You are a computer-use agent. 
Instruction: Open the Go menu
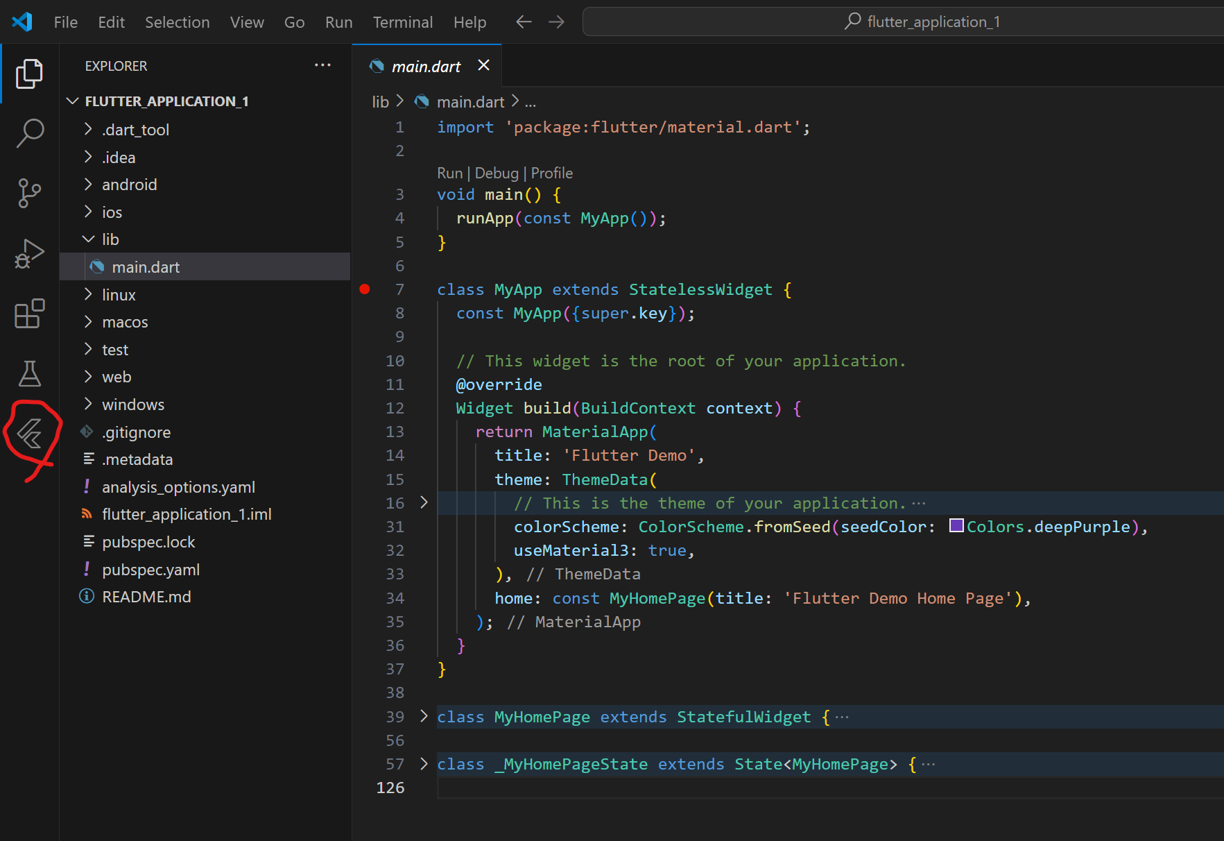[295, 22]
